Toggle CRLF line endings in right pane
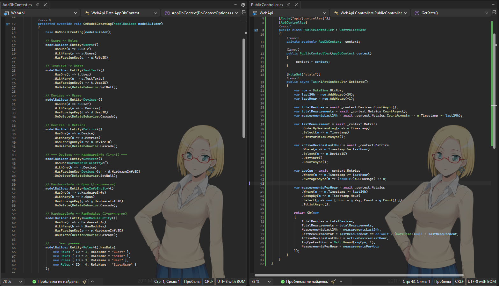 [x=459, y=282]
